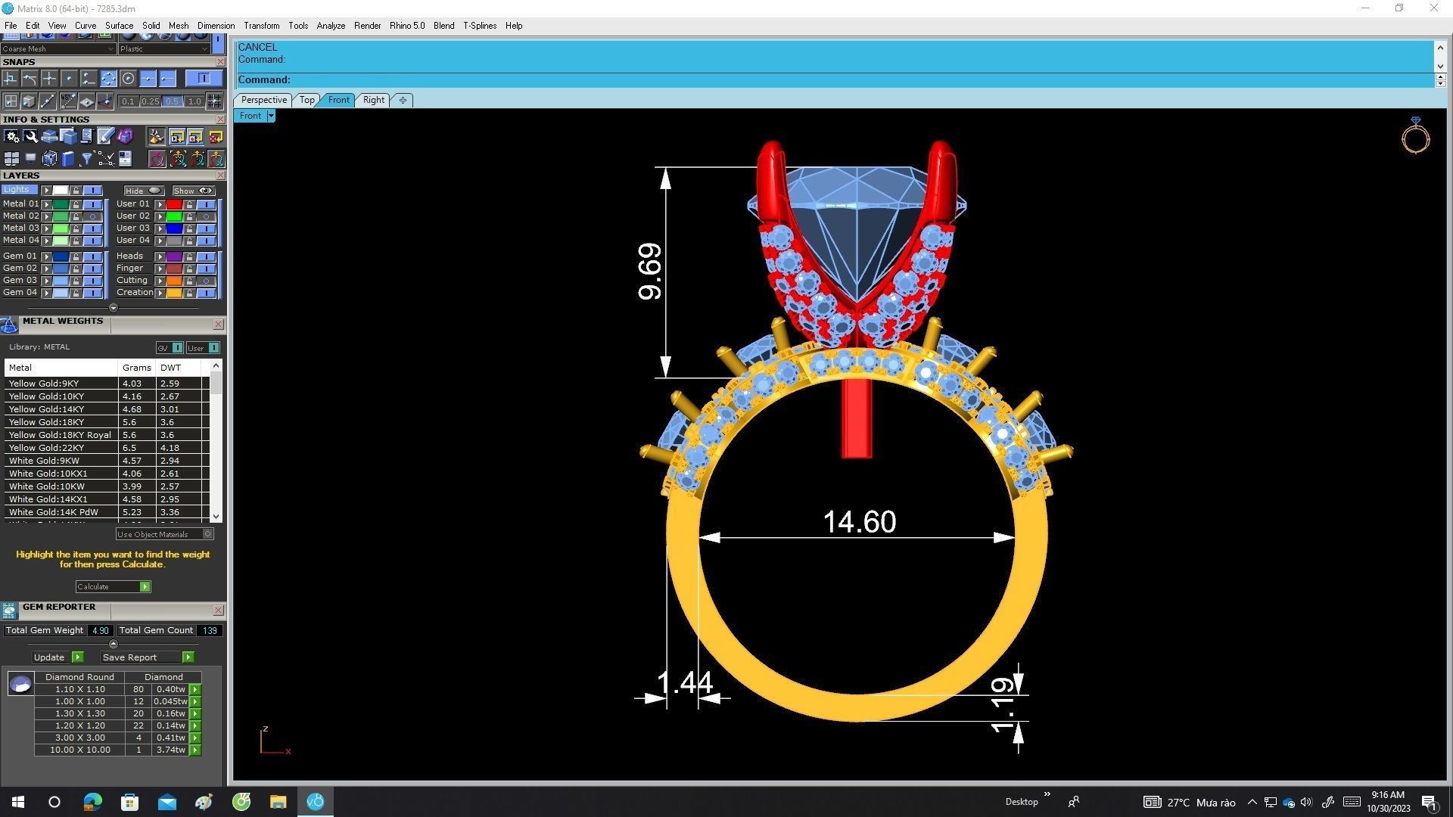Click the play macro yellow arrow icon
This screenshot has height=817, width=1453.
pyautogui.click(x=177, y=136)
